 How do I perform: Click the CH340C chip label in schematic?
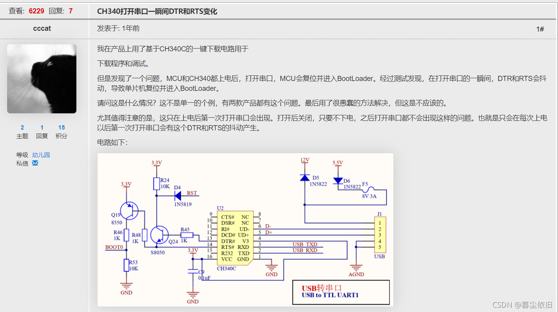coord(226,269)
